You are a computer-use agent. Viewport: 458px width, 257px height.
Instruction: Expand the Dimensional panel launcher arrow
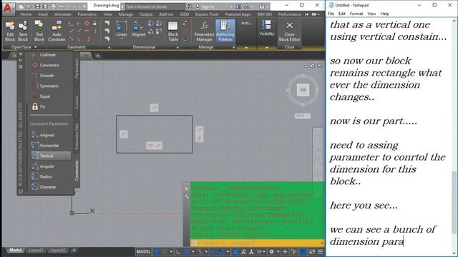[x=177, y=48]
